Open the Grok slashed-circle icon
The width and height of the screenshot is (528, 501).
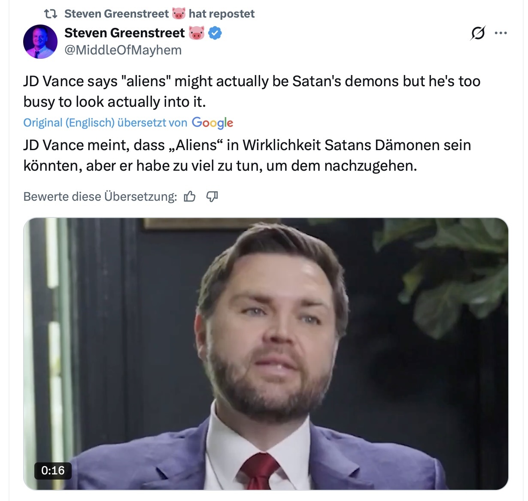(478, 33)
